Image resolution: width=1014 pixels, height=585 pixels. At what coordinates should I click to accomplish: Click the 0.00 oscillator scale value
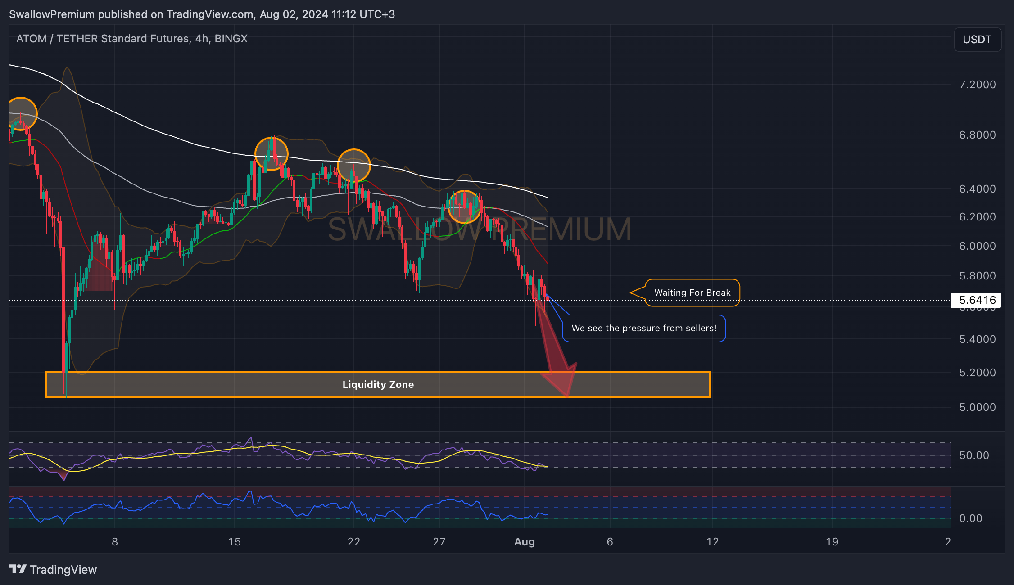pos(971,518)
